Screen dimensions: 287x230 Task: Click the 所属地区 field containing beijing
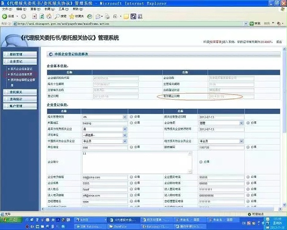(x=105, y=123)
